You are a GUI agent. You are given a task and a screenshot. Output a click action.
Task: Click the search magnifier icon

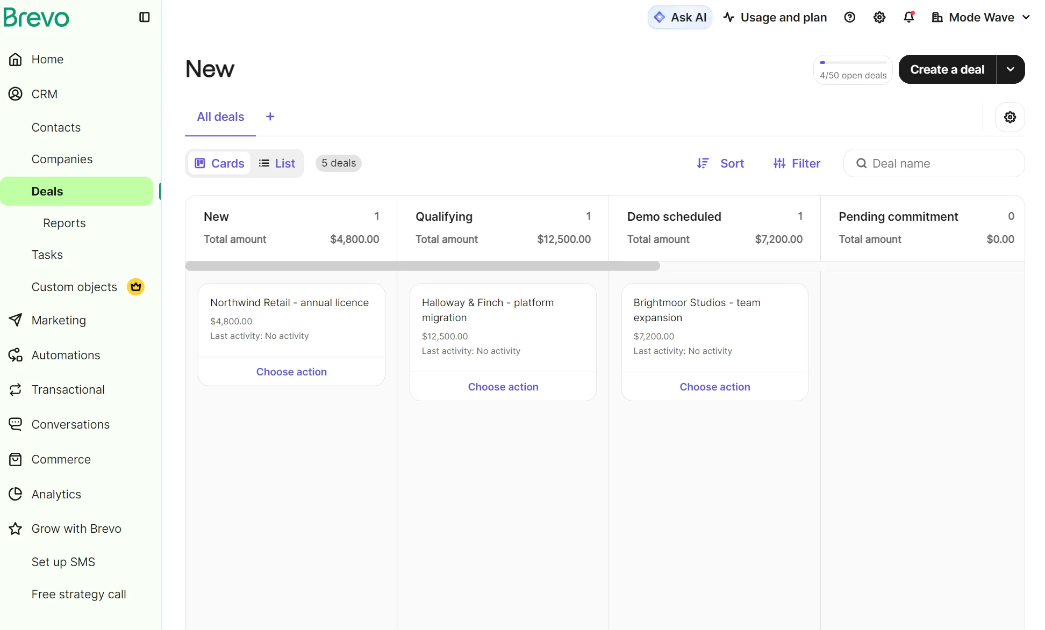861,163
